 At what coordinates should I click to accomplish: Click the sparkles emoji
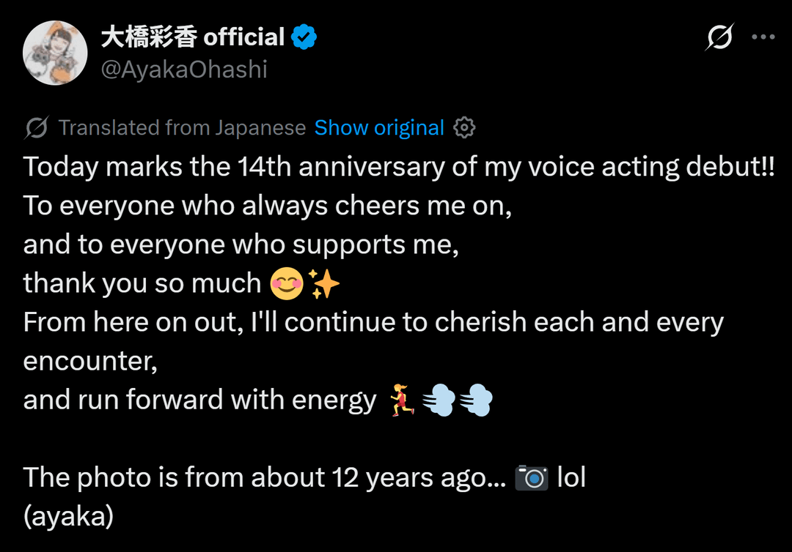click(325, 284)
